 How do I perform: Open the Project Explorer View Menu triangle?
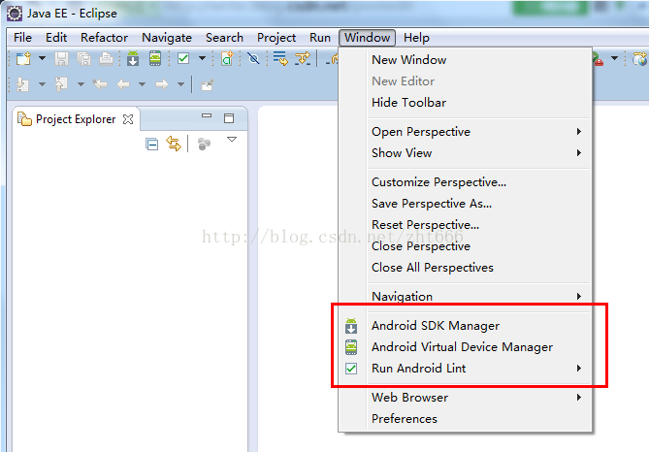click(x=232, y=140)
